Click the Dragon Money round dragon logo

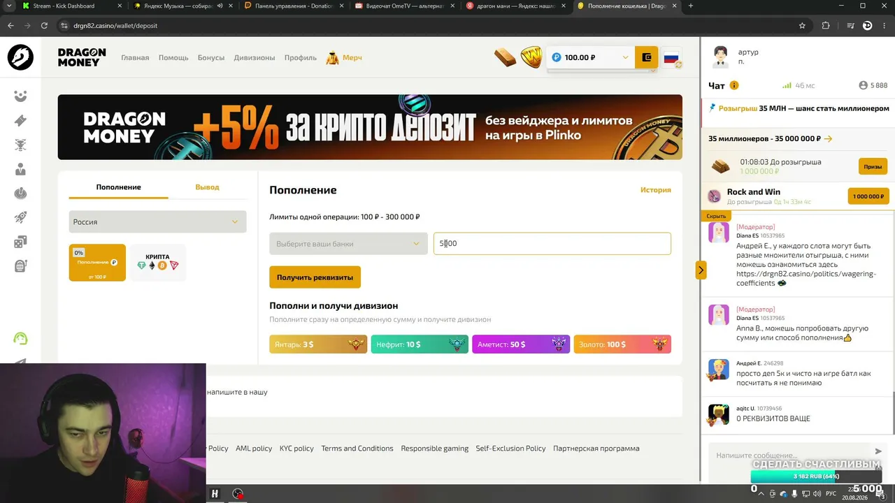[x=20, y=57]
